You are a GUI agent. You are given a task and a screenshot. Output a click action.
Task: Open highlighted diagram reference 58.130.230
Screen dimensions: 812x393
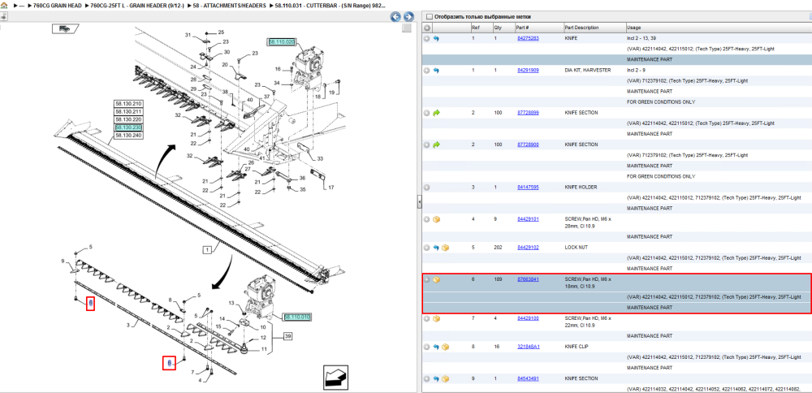(128, 127)
